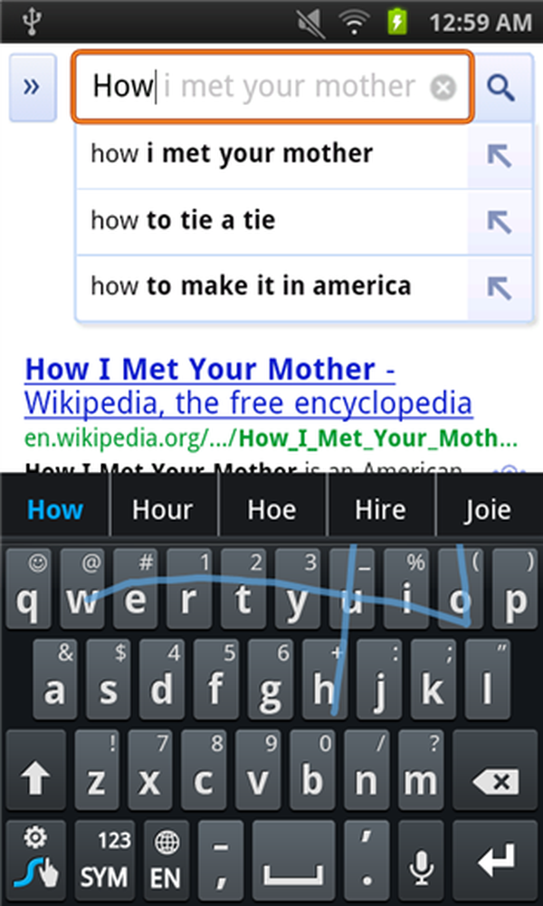The width and height of the screenshot is (543, 906).
Task: Fill query with 'how to tie a tie' arrow
Action: 500,221
